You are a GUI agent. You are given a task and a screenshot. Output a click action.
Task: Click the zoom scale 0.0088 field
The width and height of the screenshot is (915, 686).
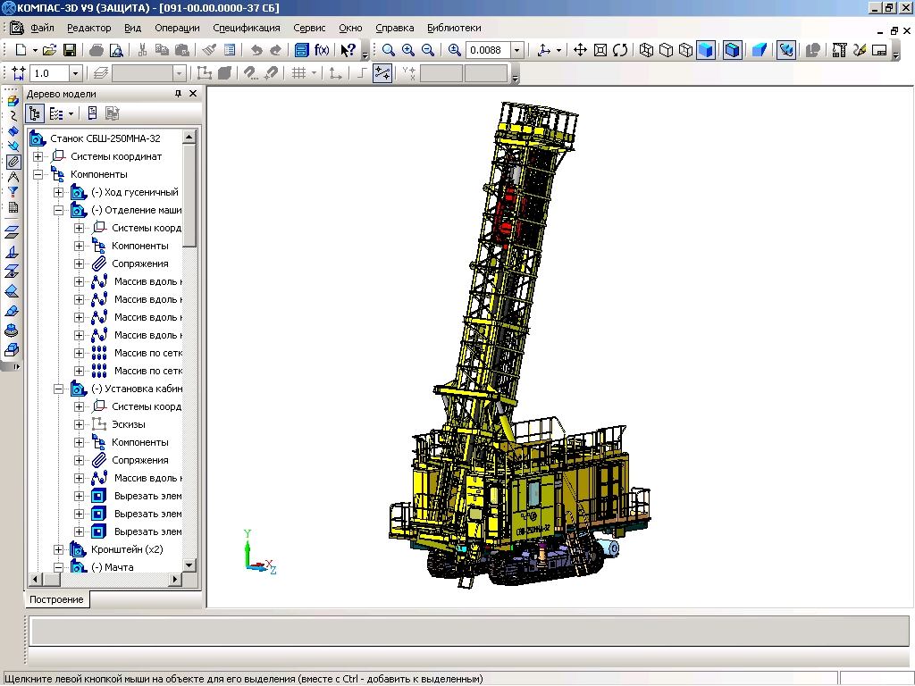pos(489,50)
